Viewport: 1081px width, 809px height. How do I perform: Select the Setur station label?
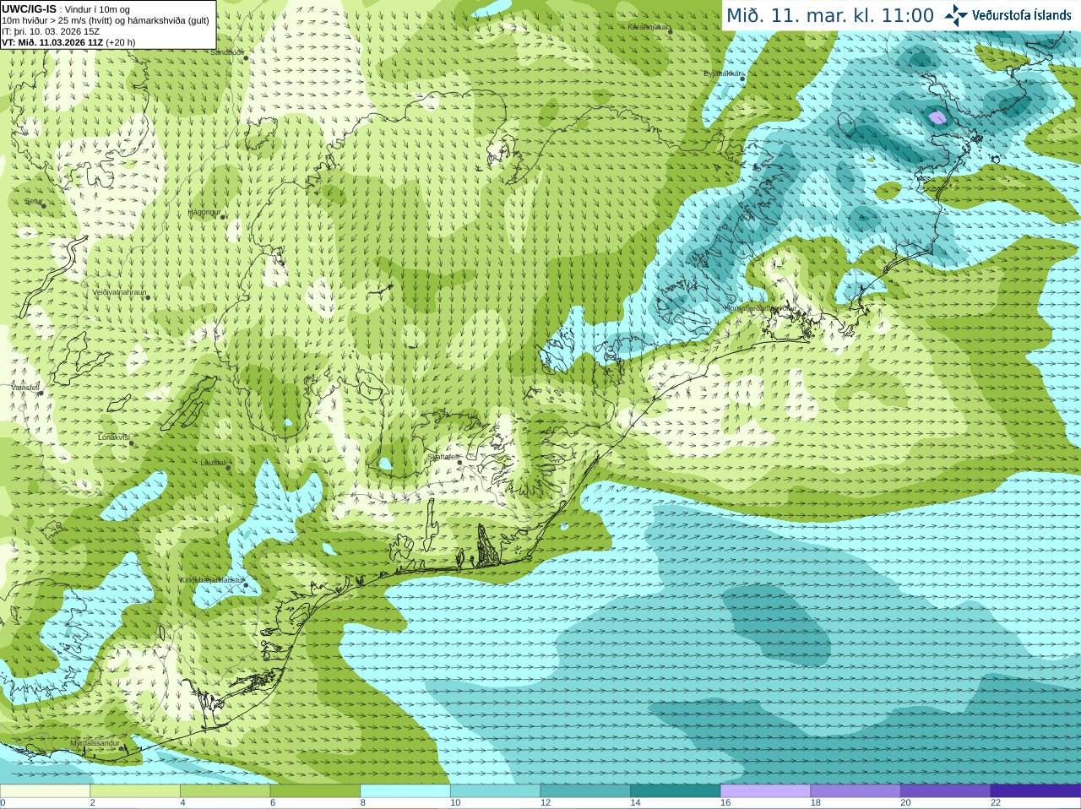[x=32, y=201]
